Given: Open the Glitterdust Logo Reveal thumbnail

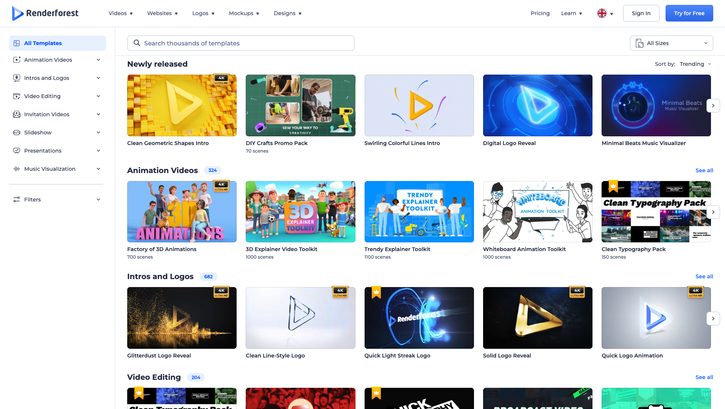Looking at the screenshot, I should click(x=182, y=318).
